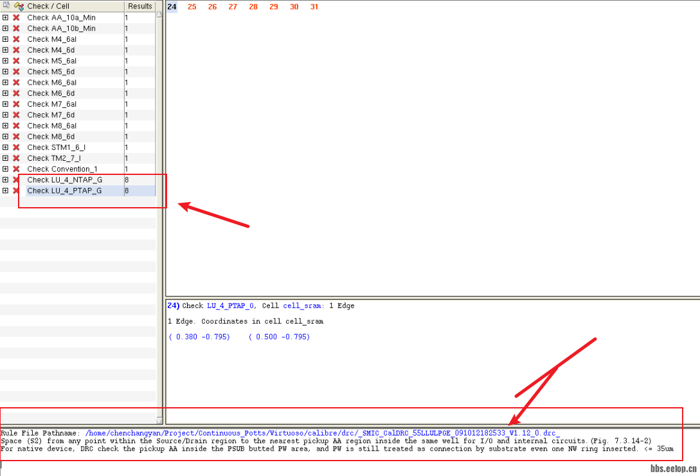Expand the Check M4_6al row

point(5,39)
